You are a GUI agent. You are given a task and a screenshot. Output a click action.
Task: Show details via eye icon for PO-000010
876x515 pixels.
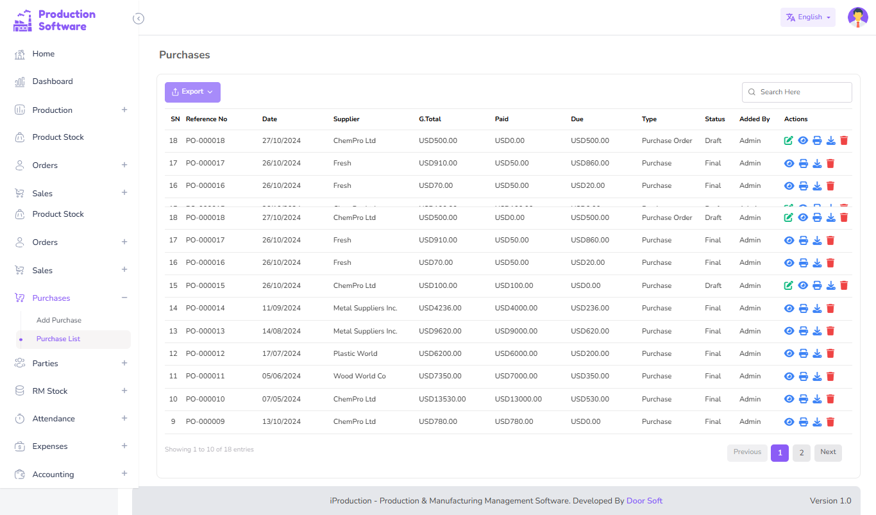click(789, 399)
